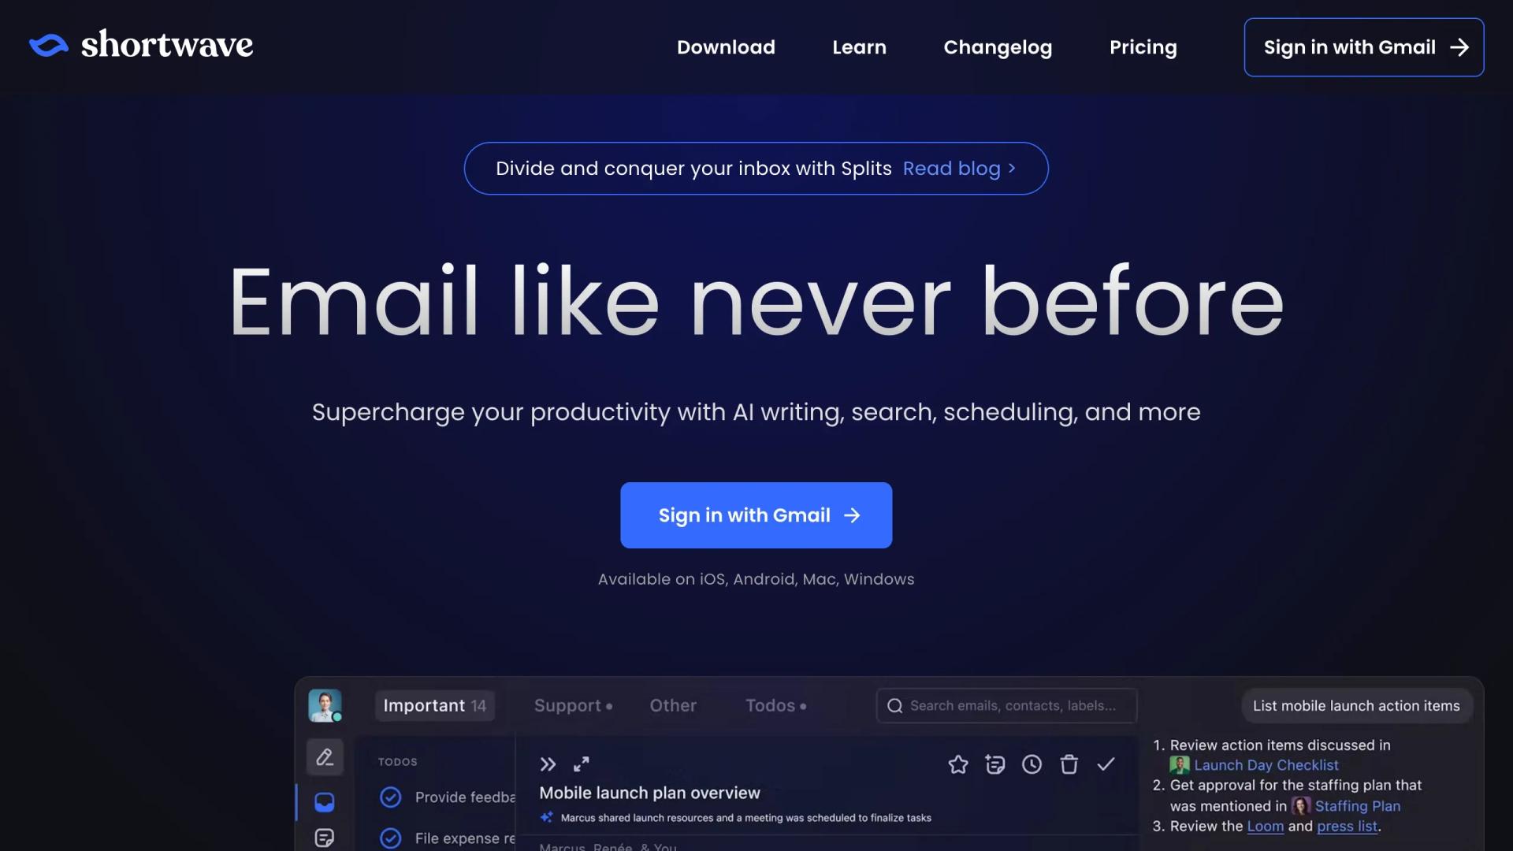The height and width of the screenshot is (851, 1513).
Task: Select the 'Pricing' menu item
Action: [1142, 46]
